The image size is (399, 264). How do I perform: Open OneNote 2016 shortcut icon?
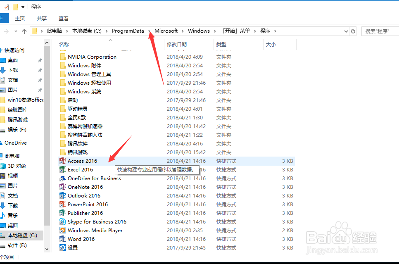coord(63,187)
